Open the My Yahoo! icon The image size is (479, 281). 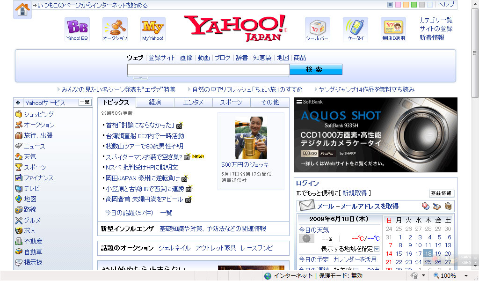click(x=153, y=30)
